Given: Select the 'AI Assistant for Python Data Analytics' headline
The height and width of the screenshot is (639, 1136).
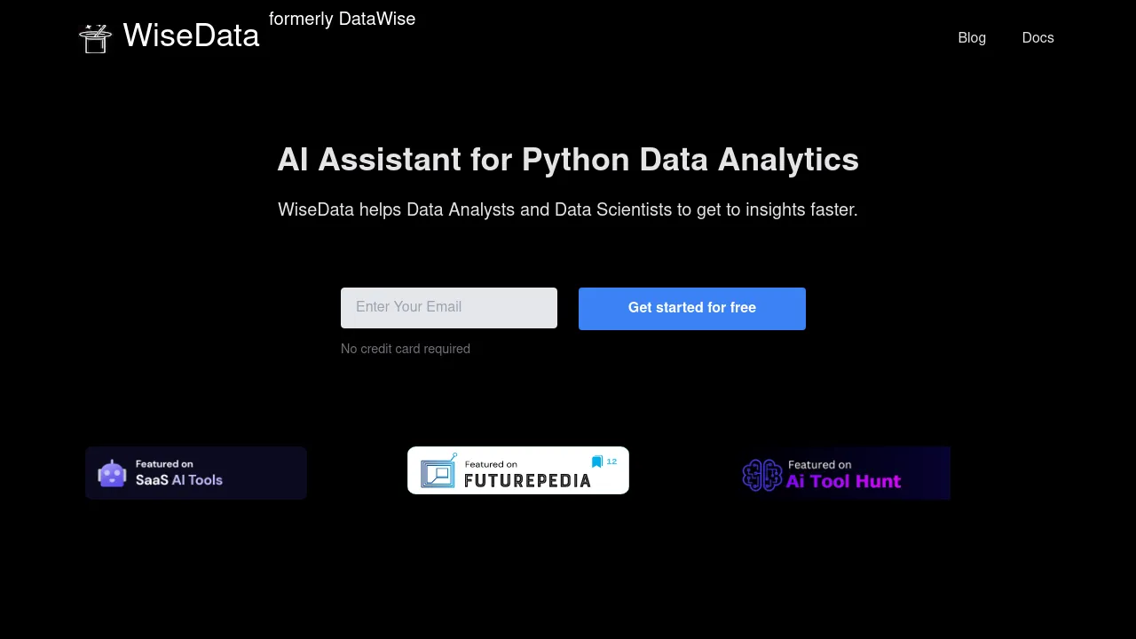Looking at the screenshot, I should (568, 160).
